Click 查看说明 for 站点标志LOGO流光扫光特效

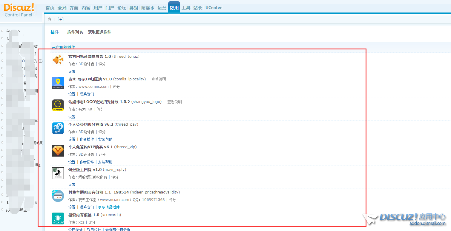coord(174,102)
